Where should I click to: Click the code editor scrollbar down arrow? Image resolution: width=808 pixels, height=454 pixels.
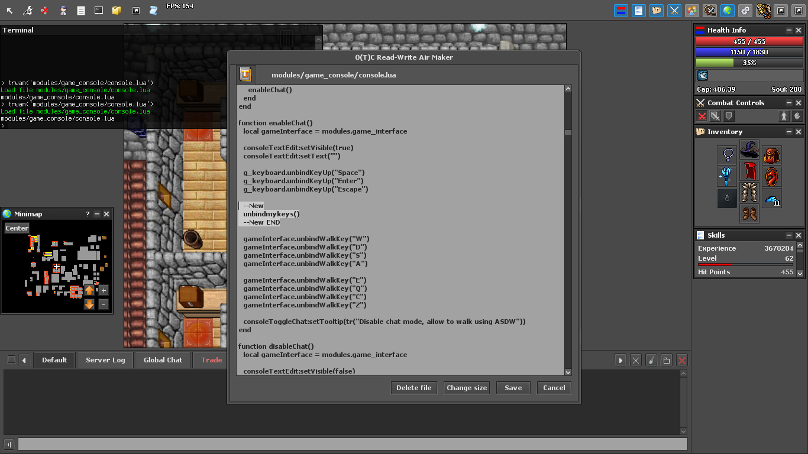click(x=568, y=372)
